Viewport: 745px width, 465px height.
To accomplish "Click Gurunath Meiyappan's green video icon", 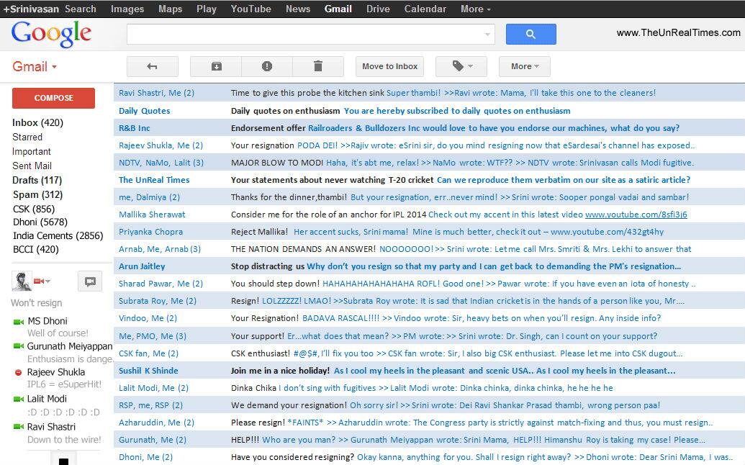I will coord(19,346).
